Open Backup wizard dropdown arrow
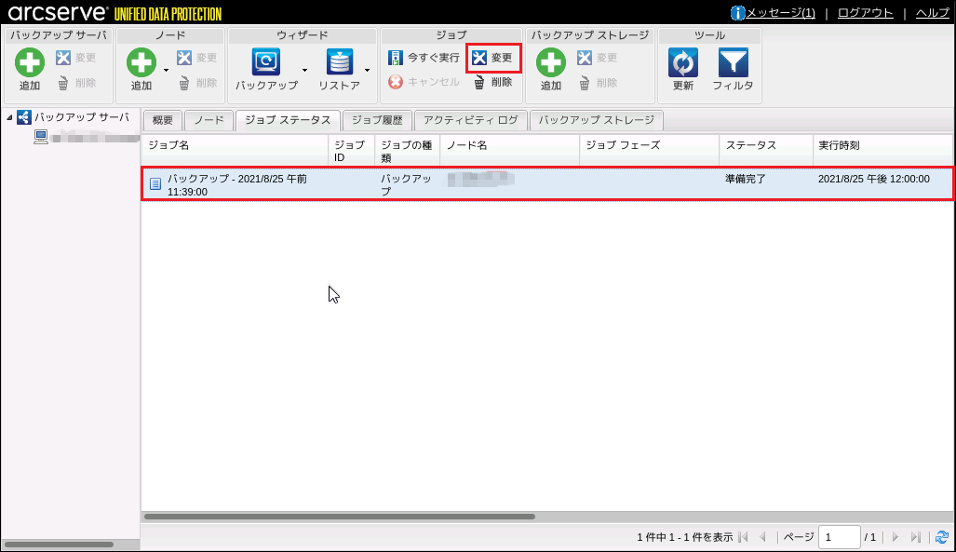 pyautogui.click(x=304, y=70)
